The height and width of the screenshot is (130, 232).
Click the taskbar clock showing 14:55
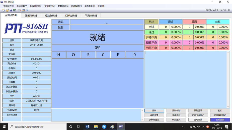point(217,126)
